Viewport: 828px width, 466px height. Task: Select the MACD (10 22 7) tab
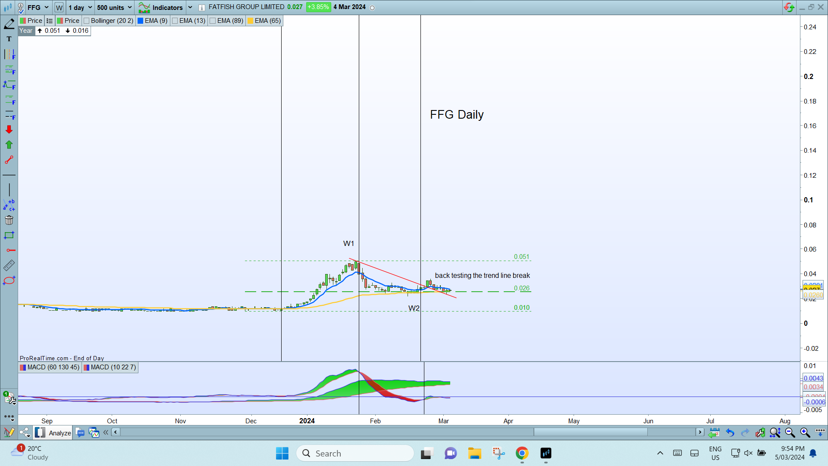(x=110, y=367)
